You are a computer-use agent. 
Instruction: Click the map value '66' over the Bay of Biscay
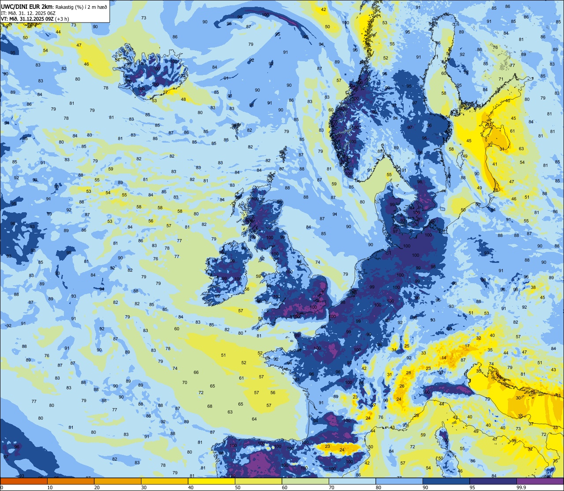196,373
